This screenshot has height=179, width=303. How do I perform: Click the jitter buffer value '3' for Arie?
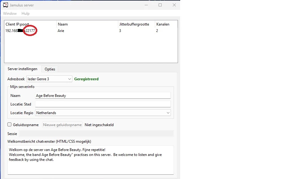pos(120,31)
